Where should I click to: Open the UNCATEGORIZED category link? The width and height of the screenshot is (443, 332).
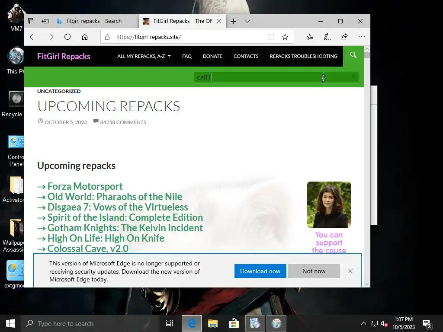click(x=59, y=91)
